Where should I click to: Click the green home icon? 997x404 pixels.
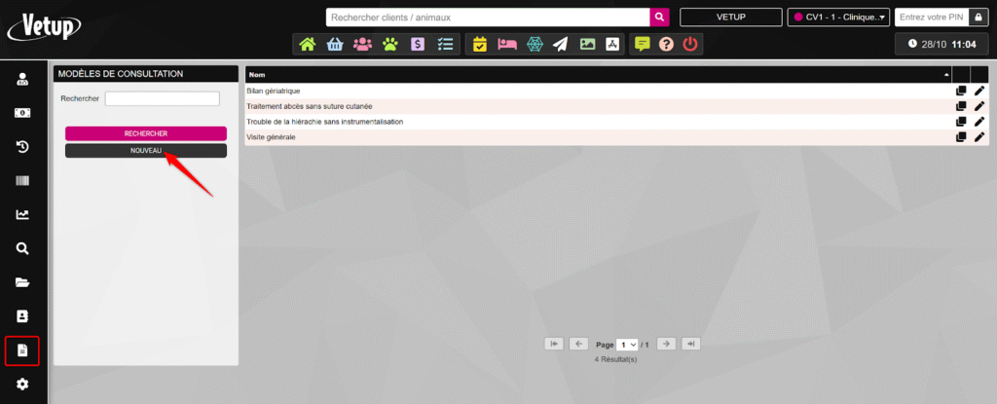click(308, 44)
